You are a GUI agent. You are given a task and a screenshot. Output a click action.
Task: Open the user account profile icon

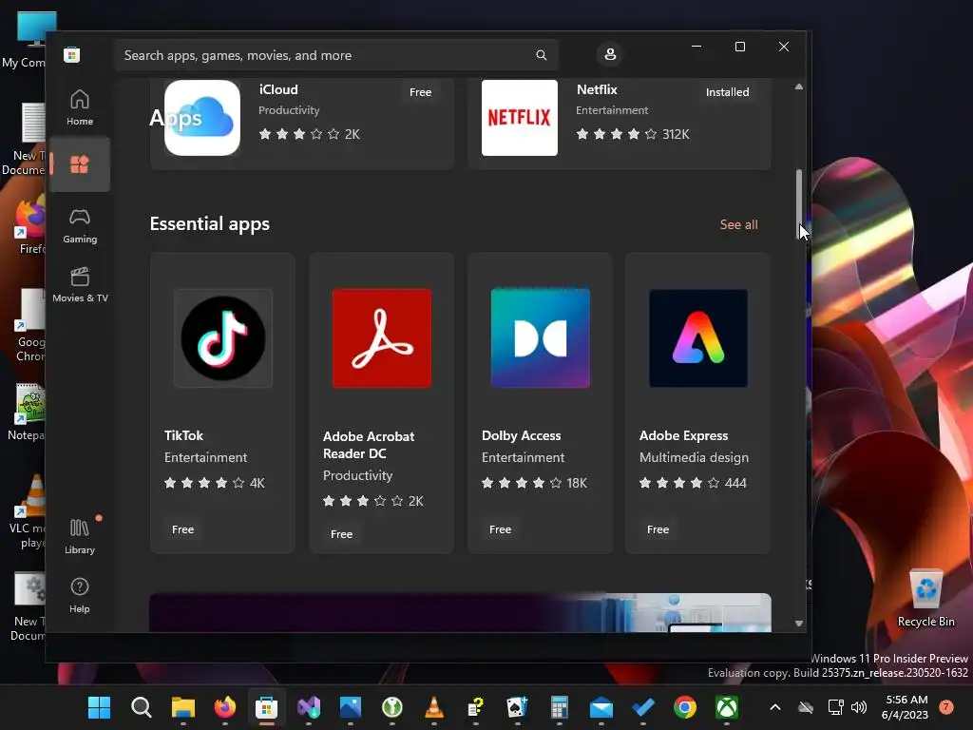(x=610, y=54)
